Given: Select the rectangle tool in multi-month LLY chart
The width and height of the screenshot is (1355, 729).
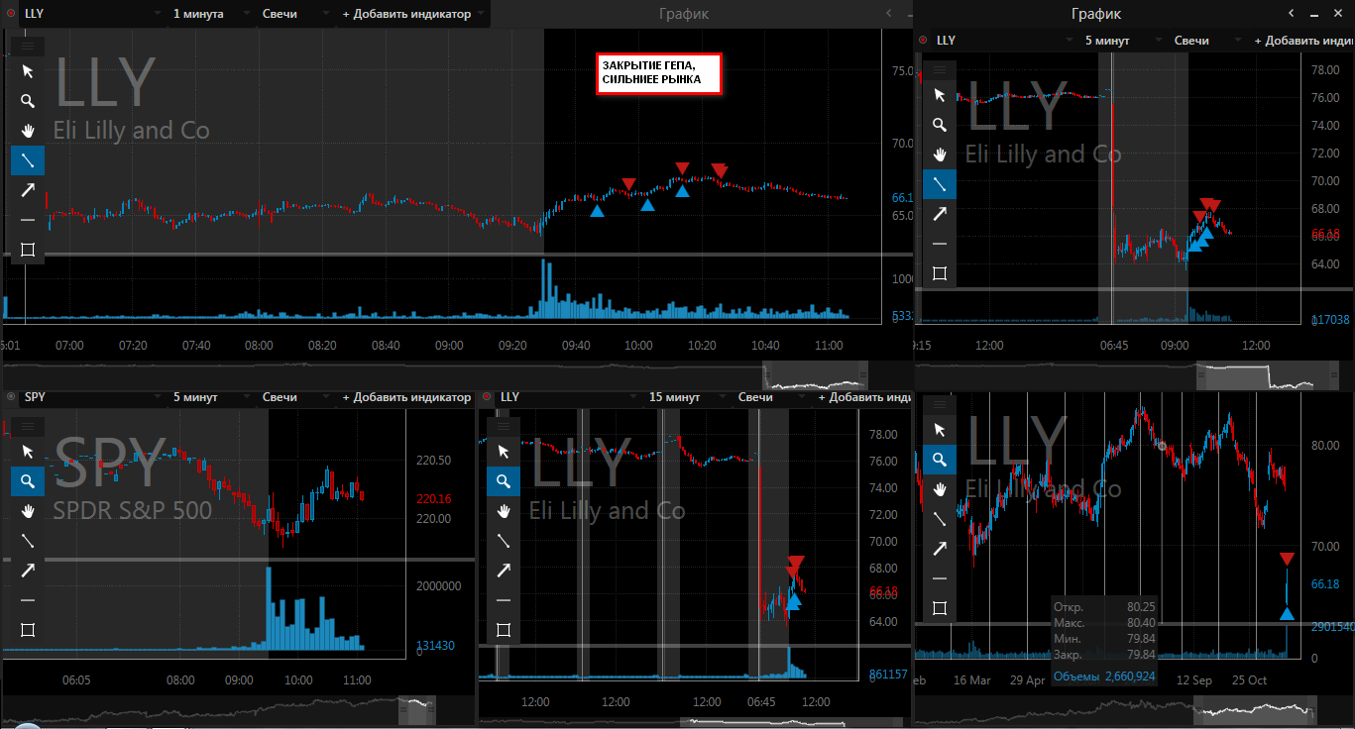Looking at the screenshot, I should pos(940,608).
